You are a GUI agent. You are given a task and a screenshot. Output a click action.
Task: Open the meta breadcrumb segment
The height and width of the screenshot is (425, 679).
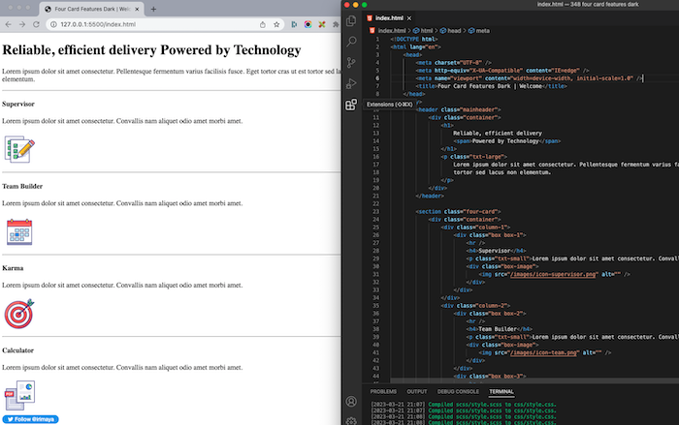[x=482, y=31]
